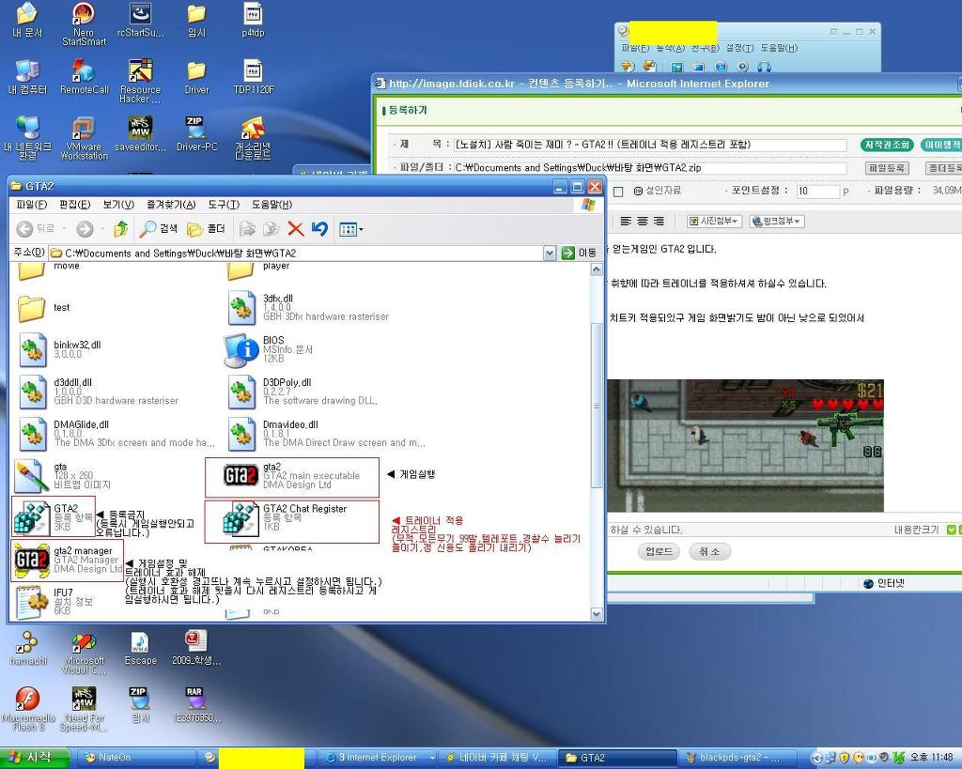Image resolution: width=962 pixels, height=769 pixels.
Task: Select the d3ddll.dll file
Action: 98,392
